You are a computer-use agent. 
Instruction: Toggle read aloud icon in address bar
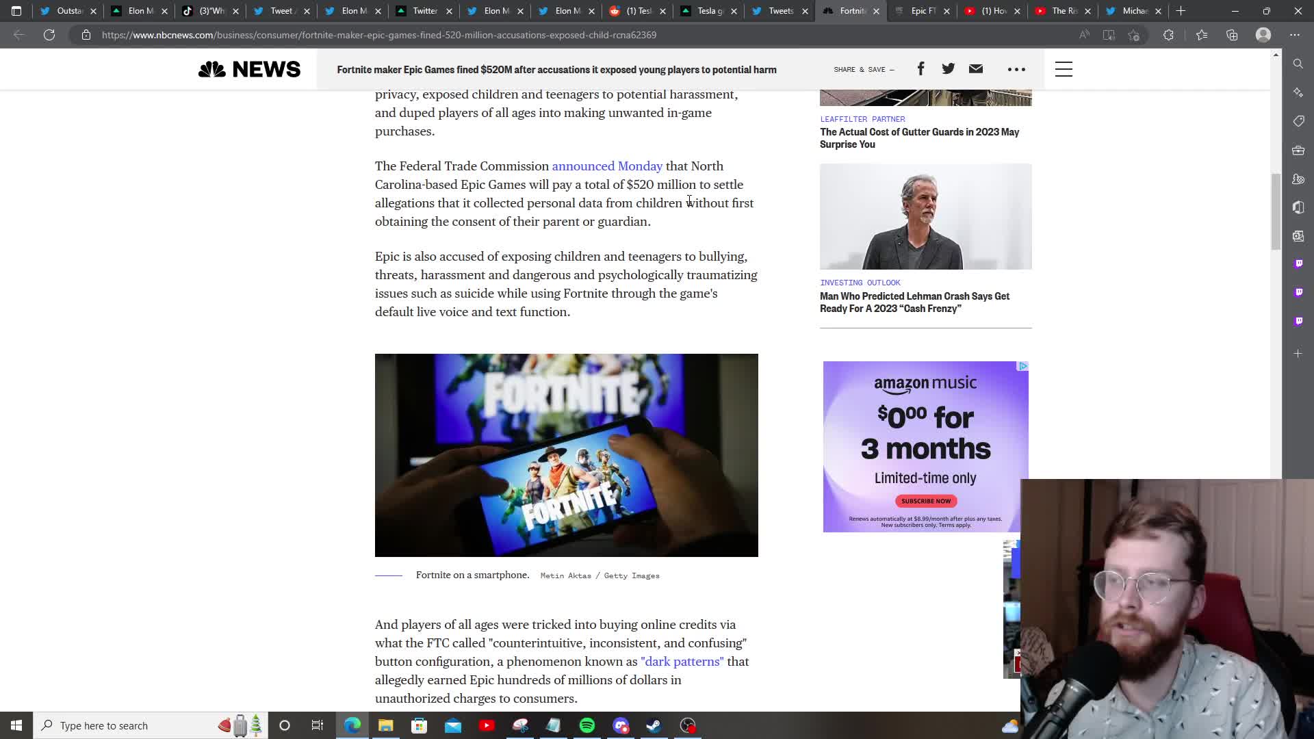[1084, 35]
